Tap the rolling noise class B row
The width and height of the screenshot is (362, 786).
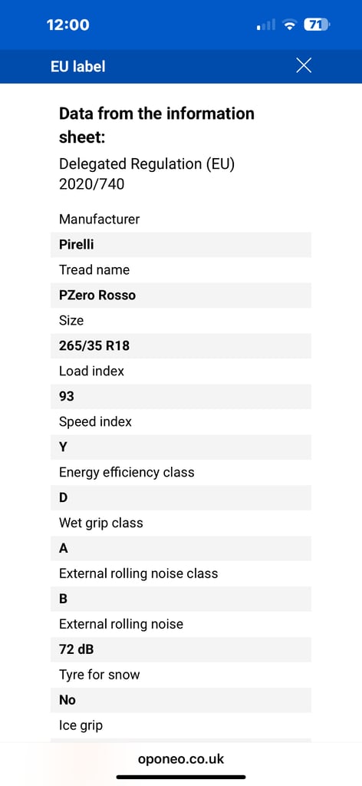[x=181, y=599]
